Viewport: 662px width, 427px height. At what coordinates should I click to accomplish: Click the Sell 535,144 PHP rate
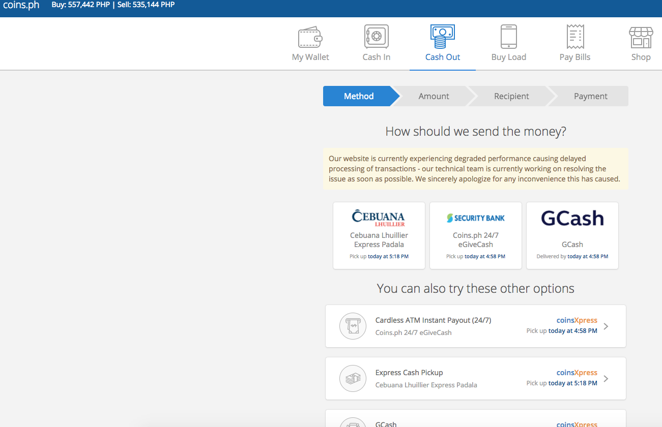[x=146, y=5]
